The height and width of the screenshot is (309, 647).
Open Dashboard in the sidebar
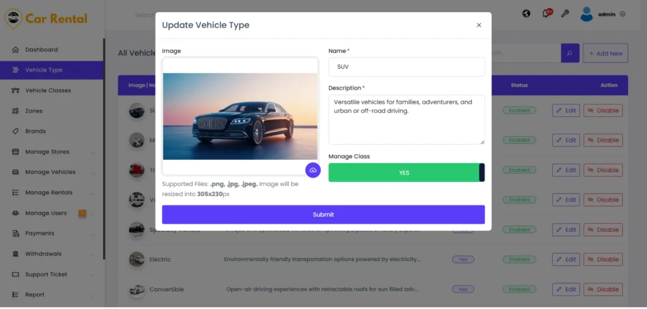tap(41, 49)
